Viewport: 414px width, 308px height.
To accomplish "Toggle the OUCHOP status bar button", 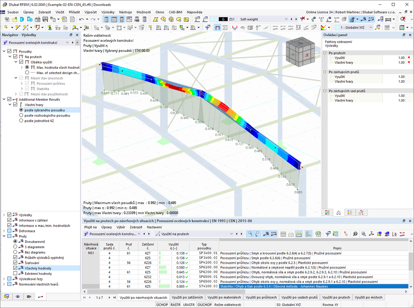I will pyautogui.click(x=205, y=304).
